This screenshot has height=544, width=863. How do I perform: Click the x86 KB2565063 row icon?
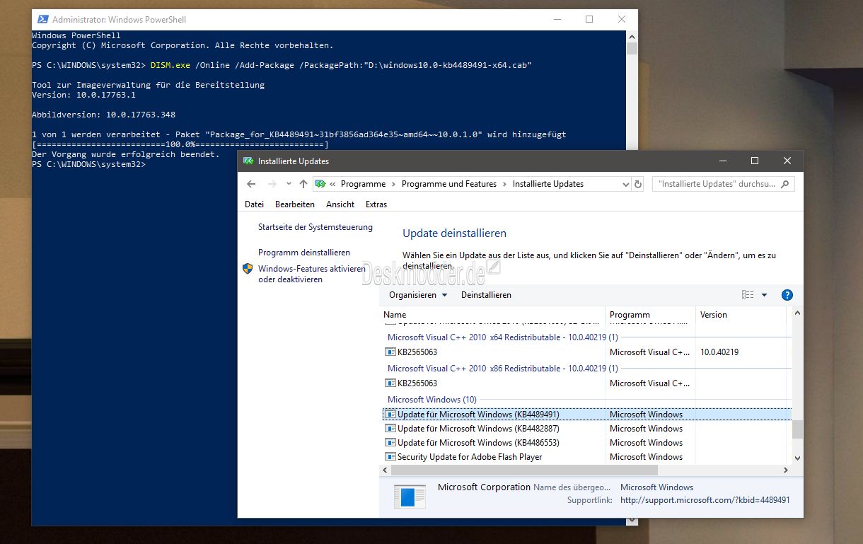[390, 383]
